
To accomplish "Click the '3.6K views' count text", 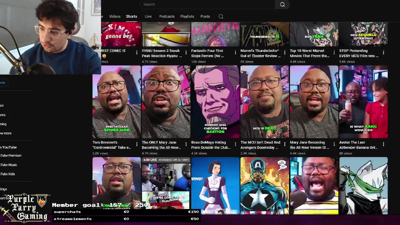I will click(100, 153).
